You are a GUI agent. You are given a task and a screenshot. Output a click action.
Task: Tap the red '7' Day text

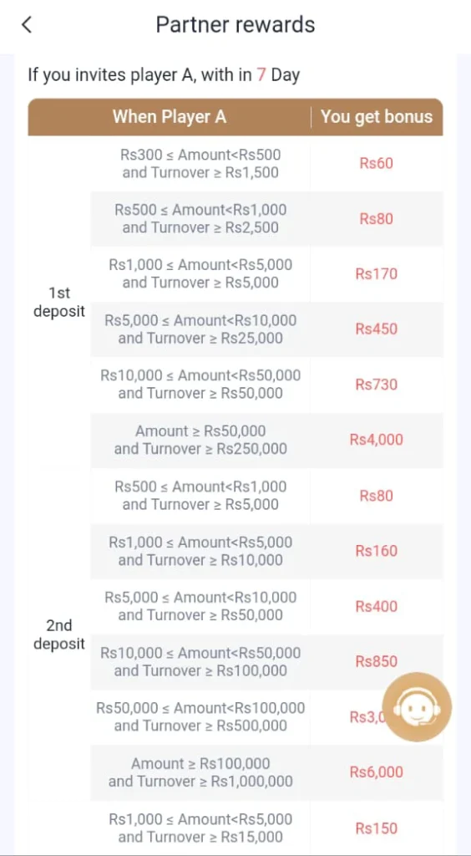(x=261, y=74)
